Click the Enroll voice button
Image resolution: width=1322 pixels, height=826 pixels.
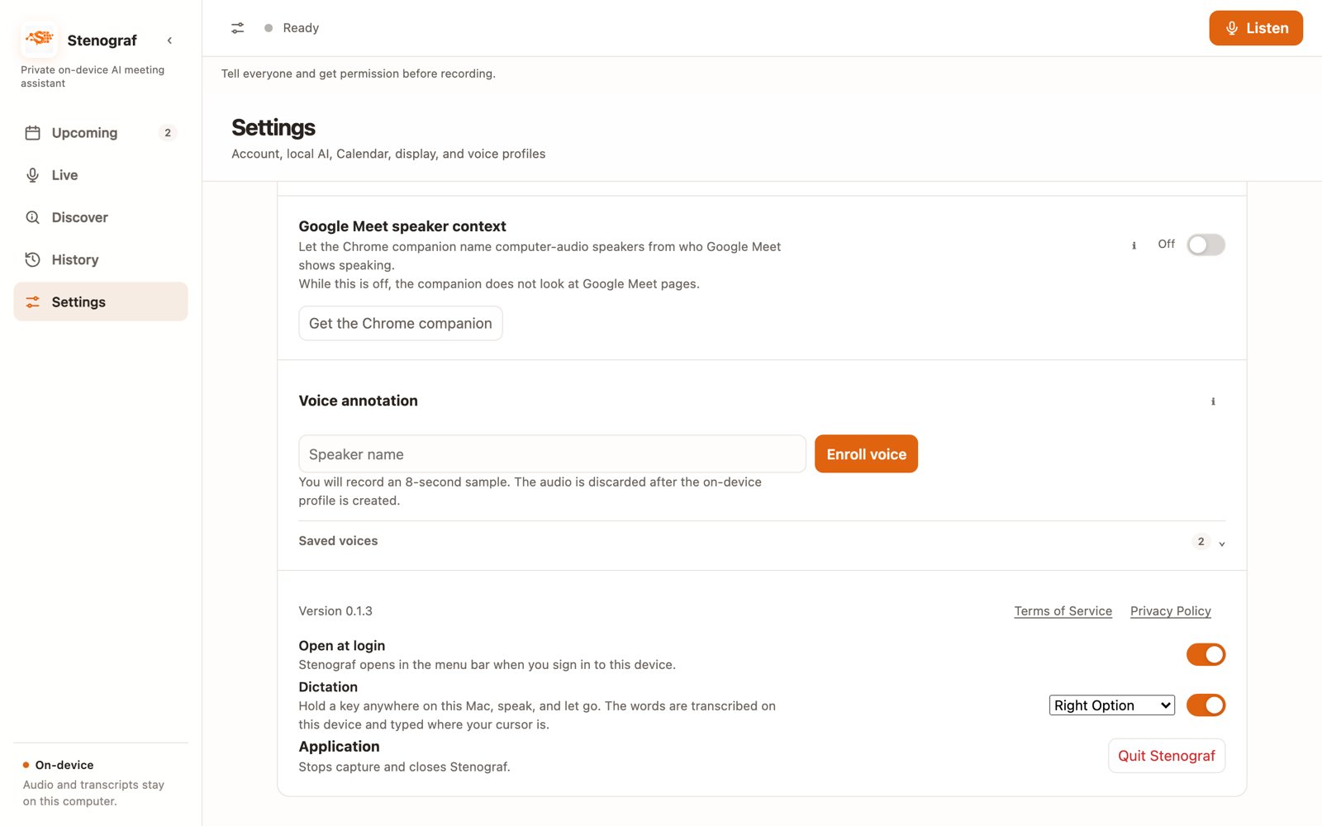point(866,453)
